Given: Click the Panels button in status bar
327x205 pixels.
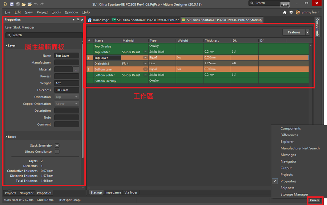Looking at the screenshot, I should [314, 200].
